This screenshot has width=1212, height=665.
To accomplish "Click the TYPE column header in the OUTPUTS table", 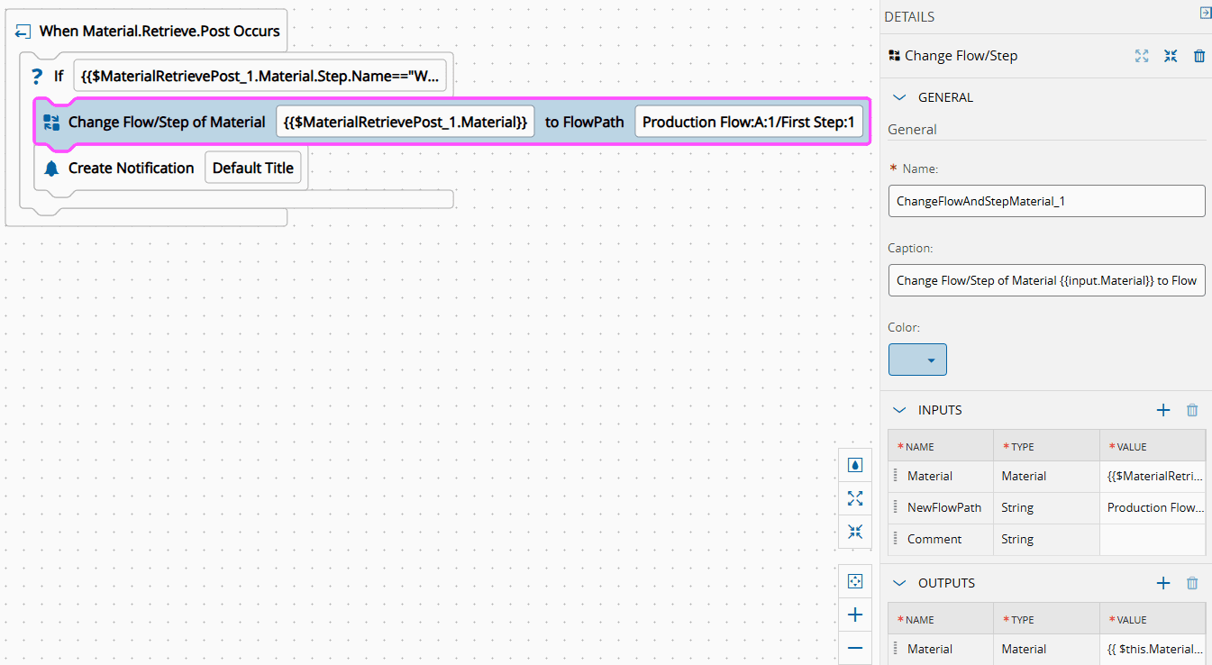I will click(1047, 619).
